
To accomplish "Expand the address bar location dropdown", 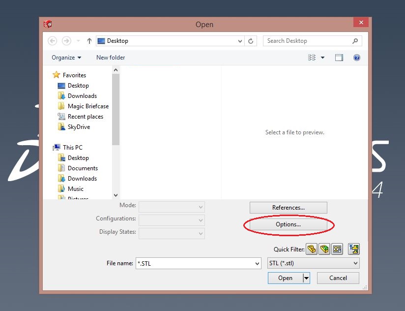I will click(x=240, y=41).
